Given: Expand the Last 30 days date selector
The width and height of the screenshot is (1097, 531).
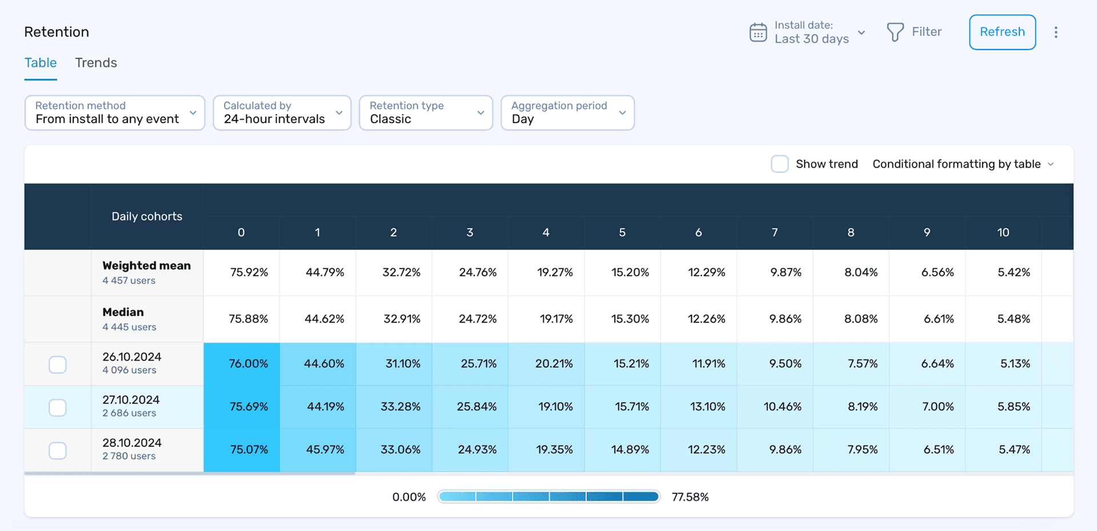Looking at the screenshot, I should pyautogui.click(x=862, y=33).
